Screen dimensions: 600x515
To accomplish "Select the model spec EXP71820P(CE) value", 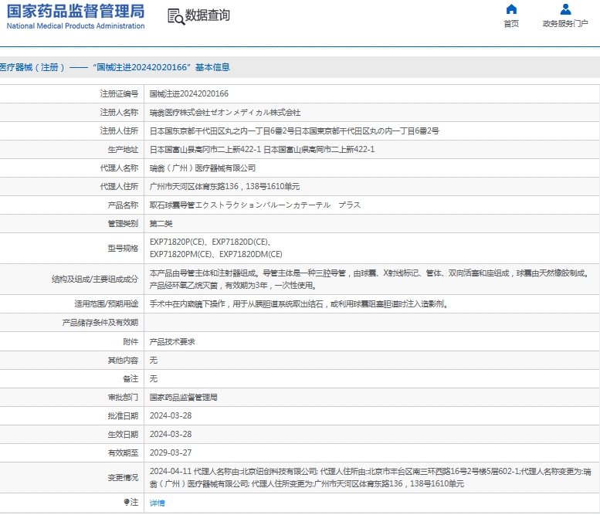I will [x=215, y=248].
